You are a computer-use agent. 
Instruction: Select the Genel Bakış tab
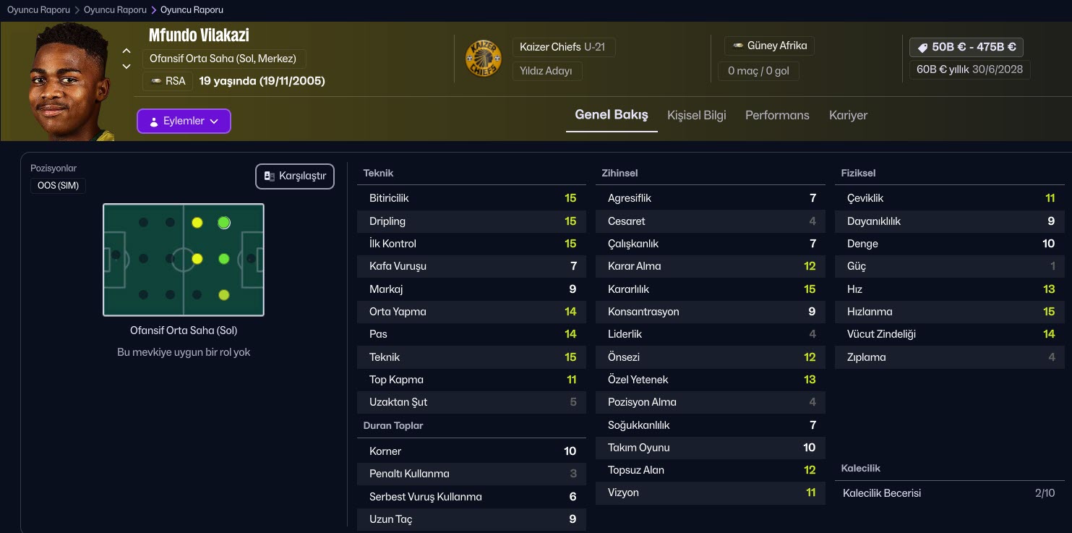pos(611,115)
